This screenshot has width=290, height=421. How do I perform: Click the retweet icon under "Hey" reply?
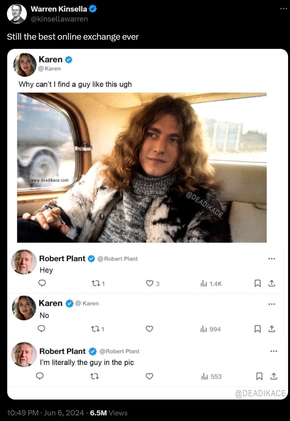coord(95,283)
